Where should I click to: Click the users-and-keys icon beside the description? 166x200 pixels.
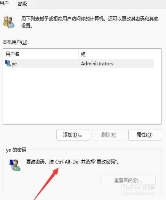click(8, 22)
